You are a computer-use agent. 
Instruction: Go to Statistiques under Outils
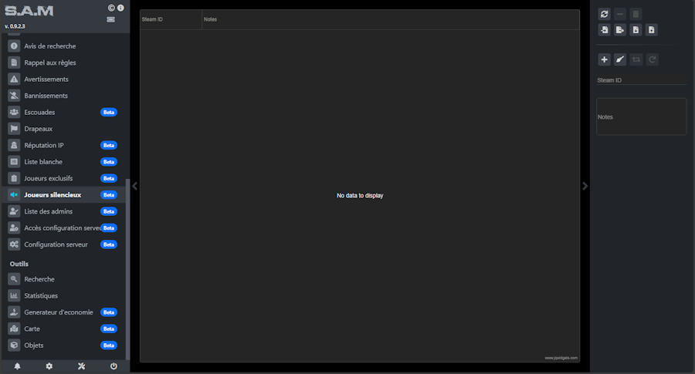point(41,295)
